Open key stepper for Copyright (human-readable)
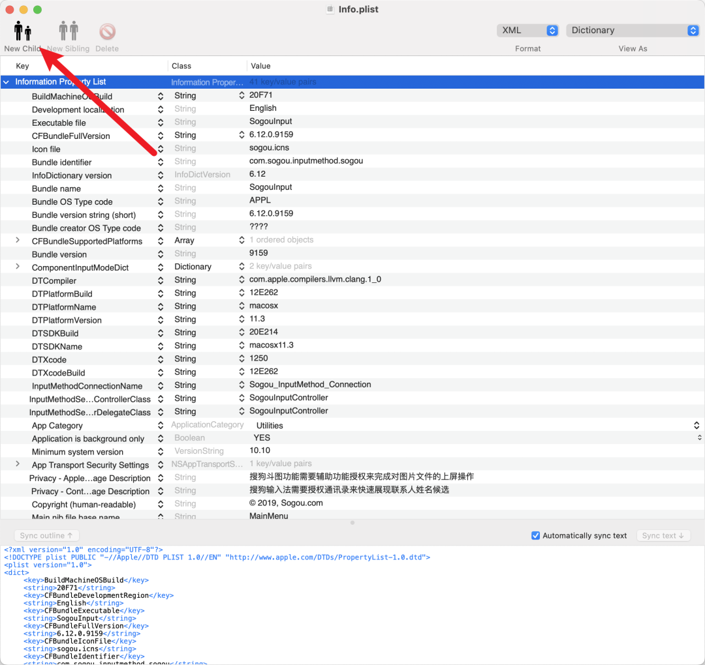705x665 pixels. pyautogui.click(x=161, y=504)
